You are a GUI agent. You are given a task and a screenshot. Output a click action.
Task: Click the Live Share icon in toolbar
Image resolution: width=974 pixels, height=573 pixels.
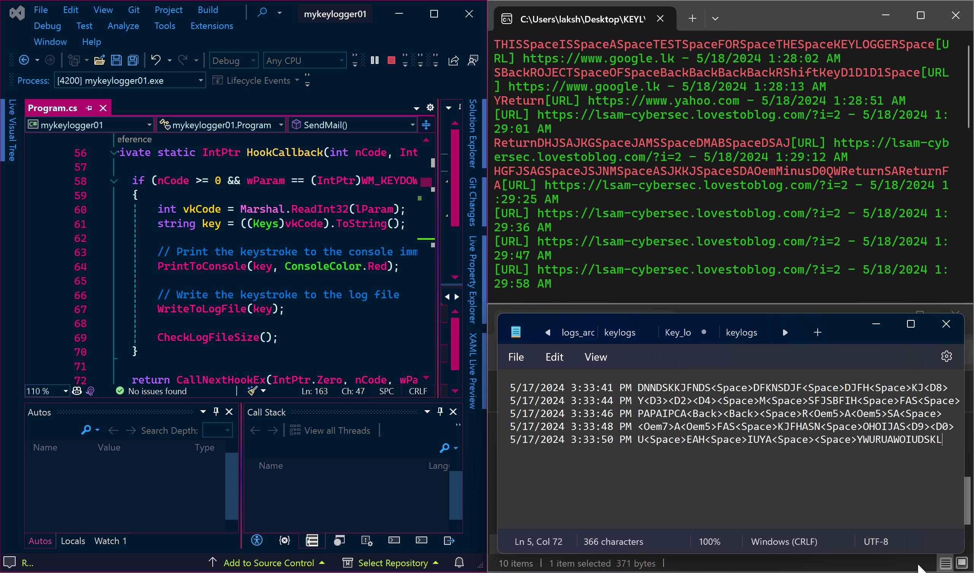pos(454,60)
